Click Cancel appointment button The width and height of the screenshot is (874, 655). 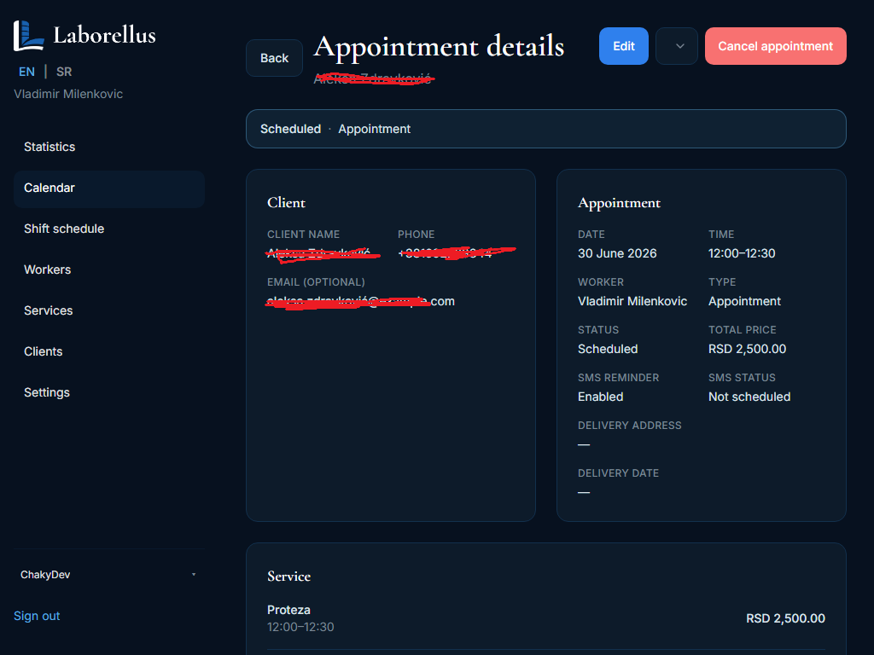click(775, 46)
